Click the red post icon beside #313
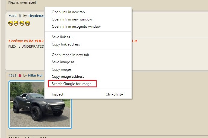The image size is (208, 138). (20, 75)
